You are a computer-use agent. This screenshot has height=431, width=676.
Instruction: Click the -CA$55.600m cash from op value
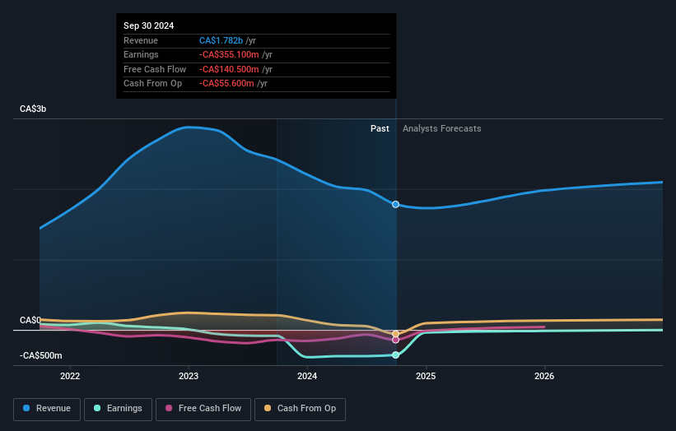(x=226, y=84)
